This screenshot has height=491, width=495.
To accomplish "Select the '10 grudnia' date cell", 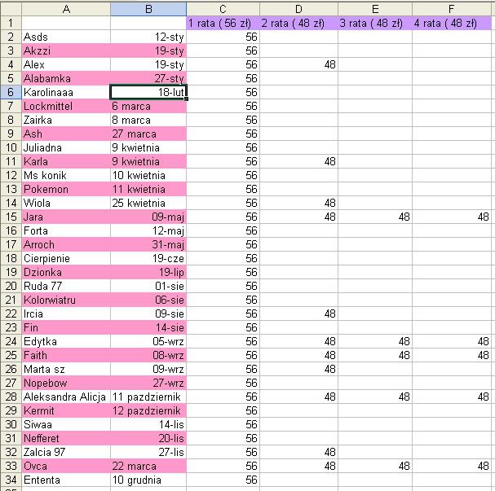I will pyautogui.click(x=148, y=480).
